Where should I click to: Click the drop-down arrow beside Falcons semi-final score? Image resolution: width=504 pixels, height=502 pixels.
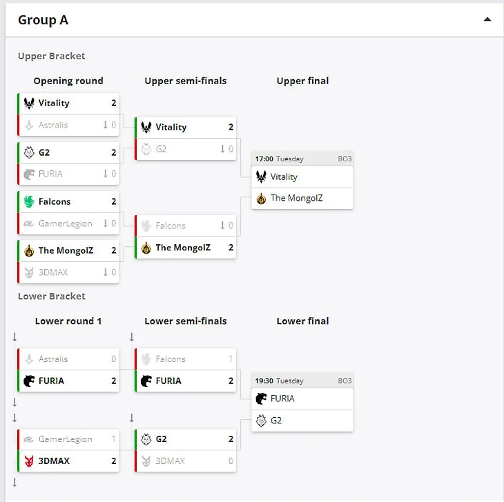pos(222,225)
